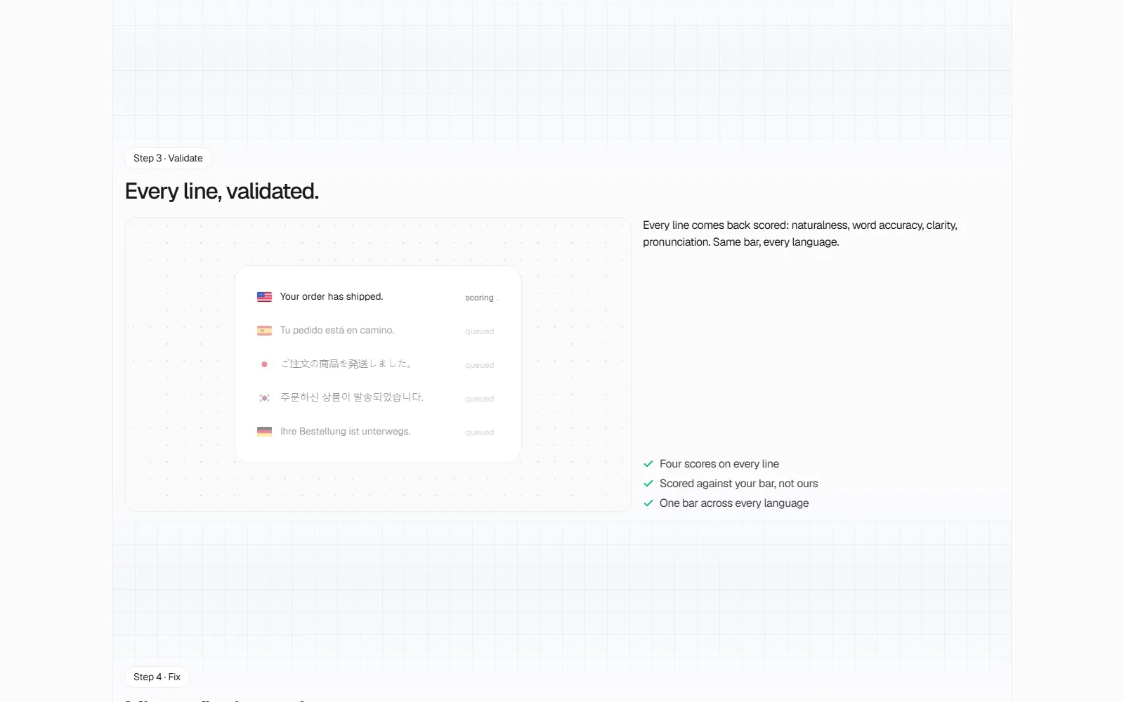Click queued status on Korean row
Screen dimensions: 1124x702
coord(480,399)
